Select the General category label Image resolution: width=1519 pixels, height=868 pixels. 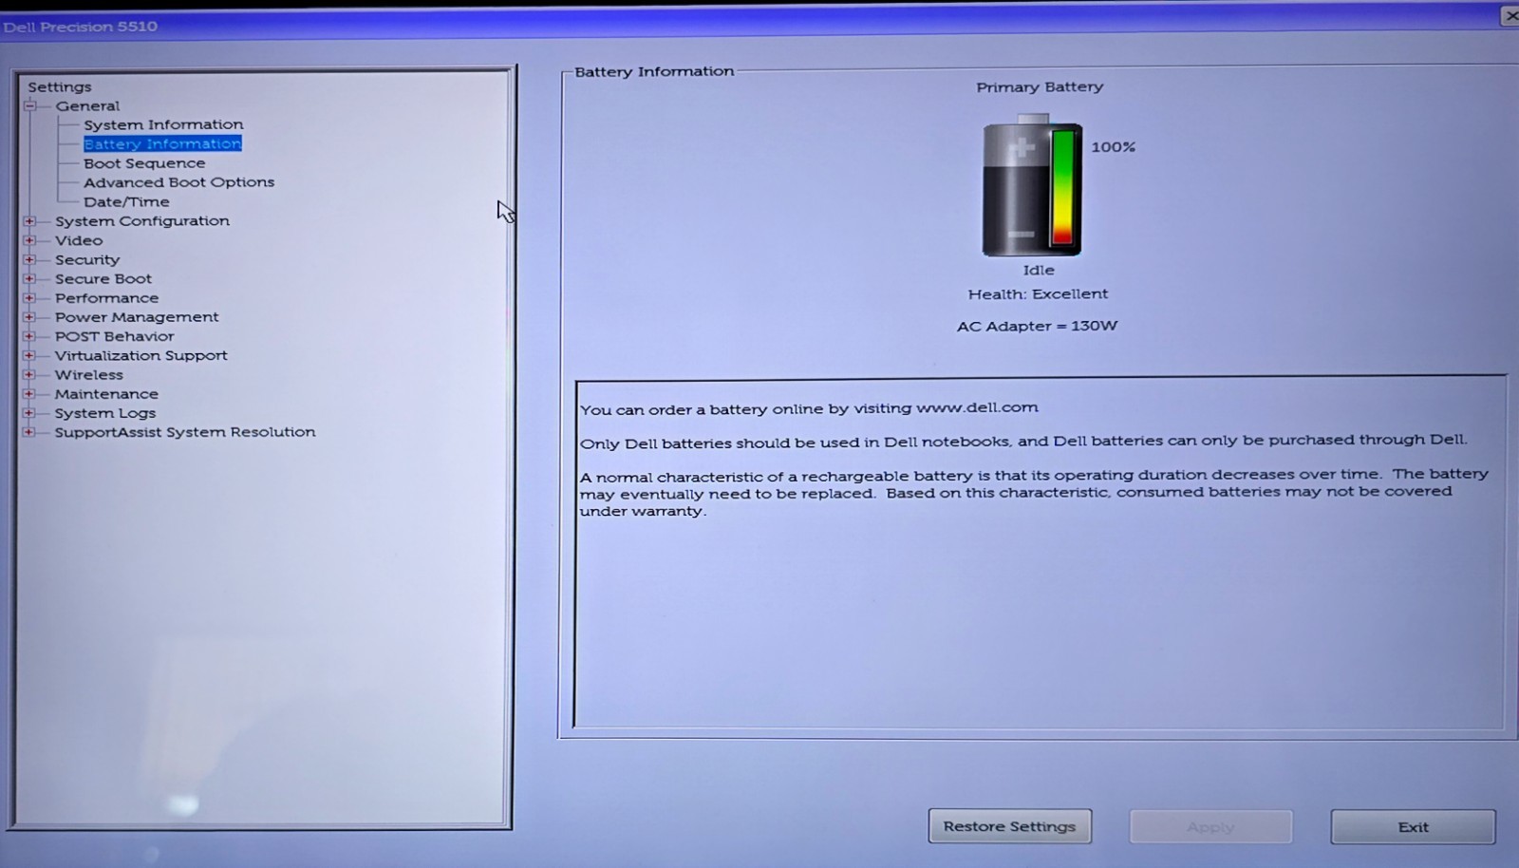87,106
